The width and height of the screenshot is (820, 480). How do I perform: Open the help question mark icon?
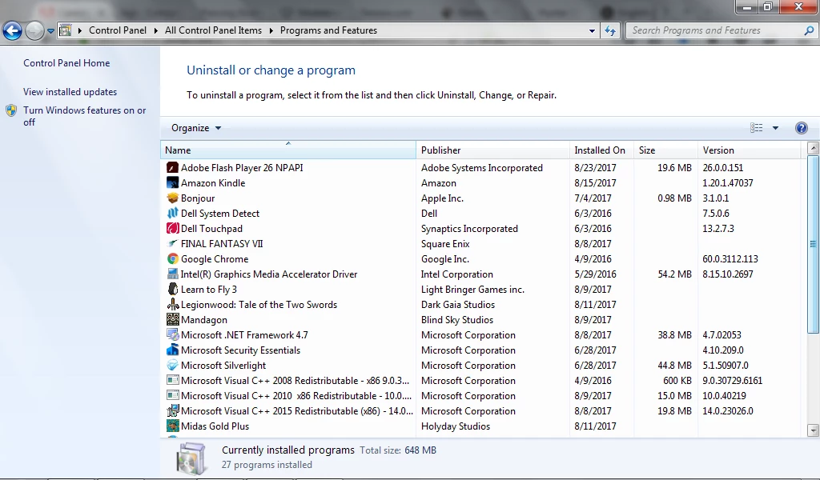click(801, 128)
